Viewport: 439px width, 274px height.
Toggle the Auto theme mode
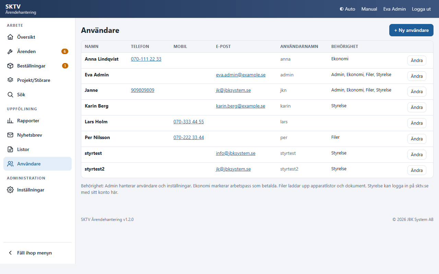pos(347,9)
